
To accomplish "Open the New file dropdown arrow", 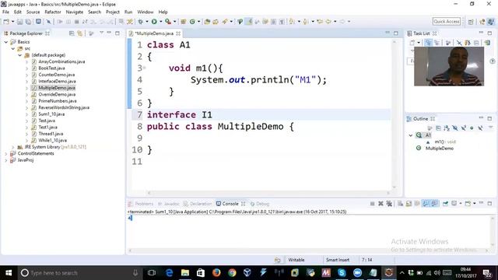I will [x=13, y=22].
